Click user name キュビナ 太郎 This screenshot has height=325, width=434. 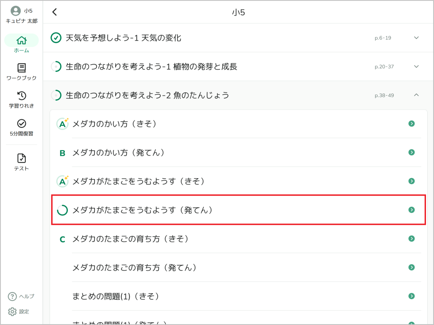22,21
